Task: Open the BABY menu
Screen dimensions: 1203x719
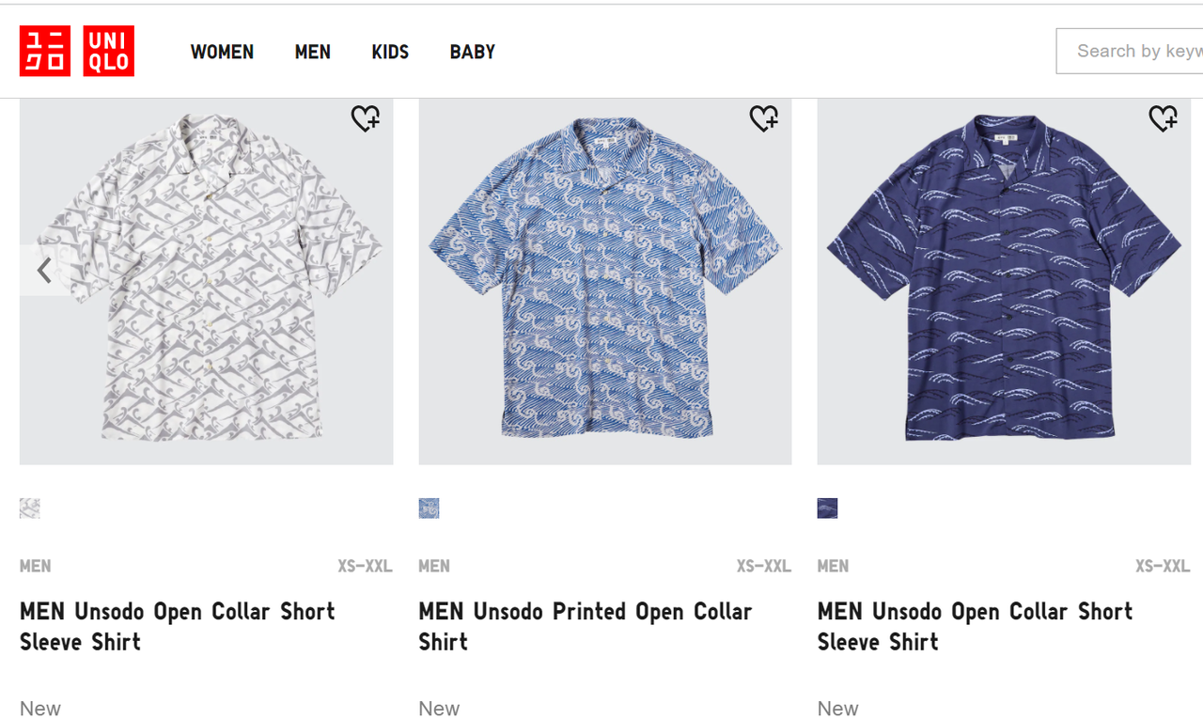Action: coord(472,52)
